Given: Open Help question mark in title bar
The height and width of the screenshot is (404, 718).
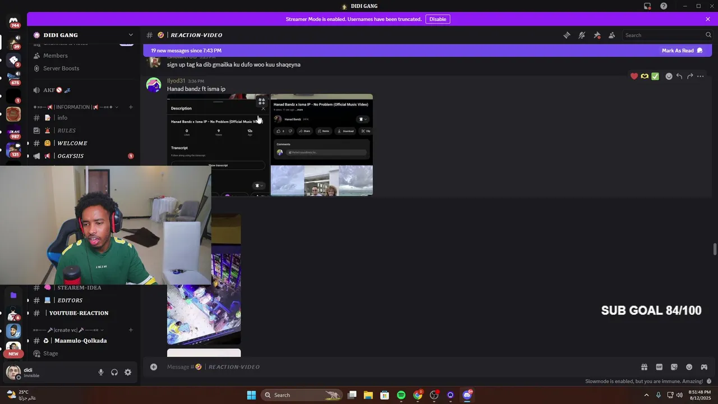Looking at the screenshot, I should (664, 6).
